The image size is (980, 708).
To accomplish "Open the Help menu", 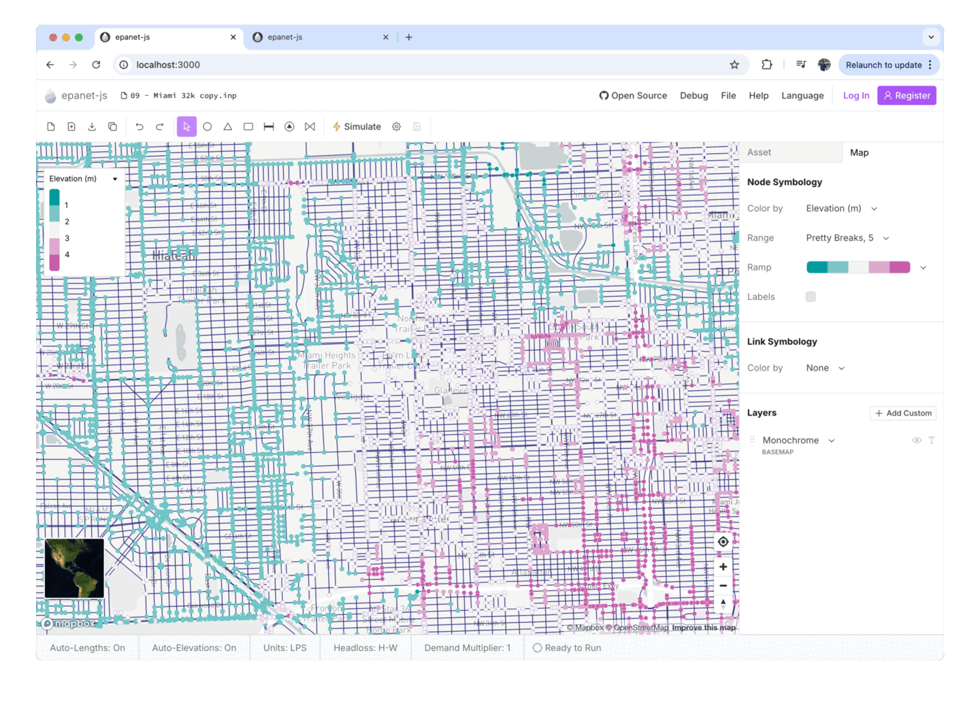I will [x=759, y=96].
